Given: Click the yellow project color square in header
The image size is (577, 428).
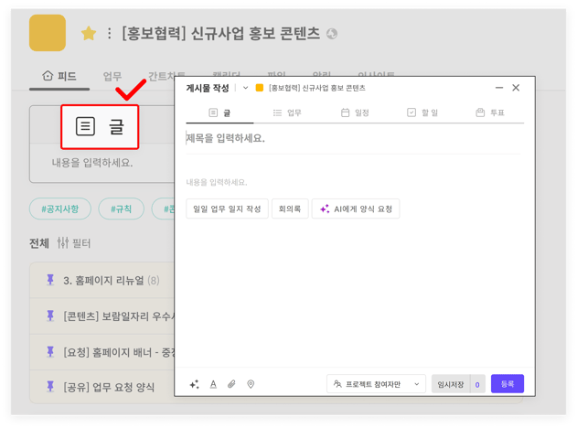Looking at the screenshot, I should coord(48,33).
